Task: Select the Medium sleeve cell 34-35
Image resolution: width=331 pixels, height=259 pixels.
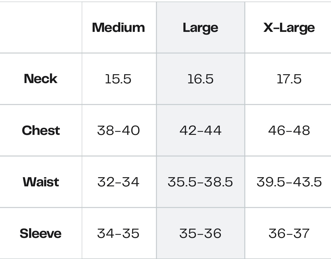Action: click(118, 234)
